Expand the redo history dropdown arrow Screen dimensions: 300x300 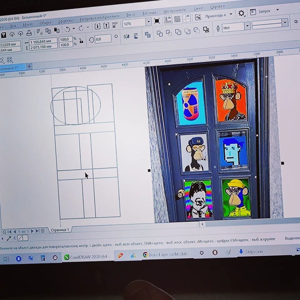88,27
